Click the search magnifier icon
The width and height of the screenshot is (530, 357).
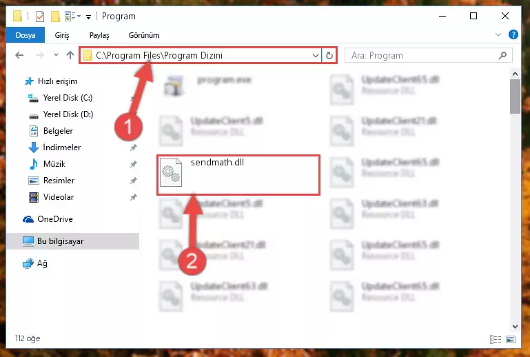[x=502, y=55]
